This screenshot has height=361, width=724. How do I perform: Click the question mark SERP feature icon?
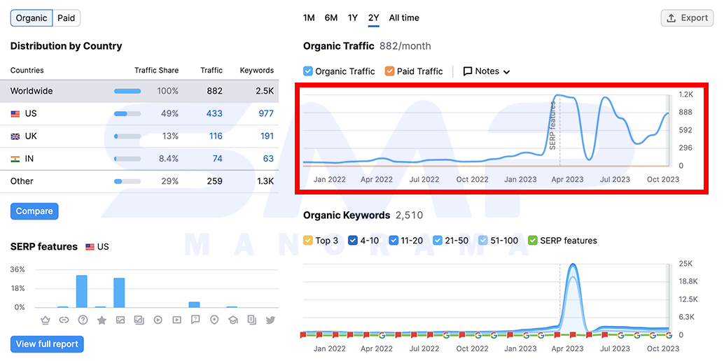pos(83,320)
